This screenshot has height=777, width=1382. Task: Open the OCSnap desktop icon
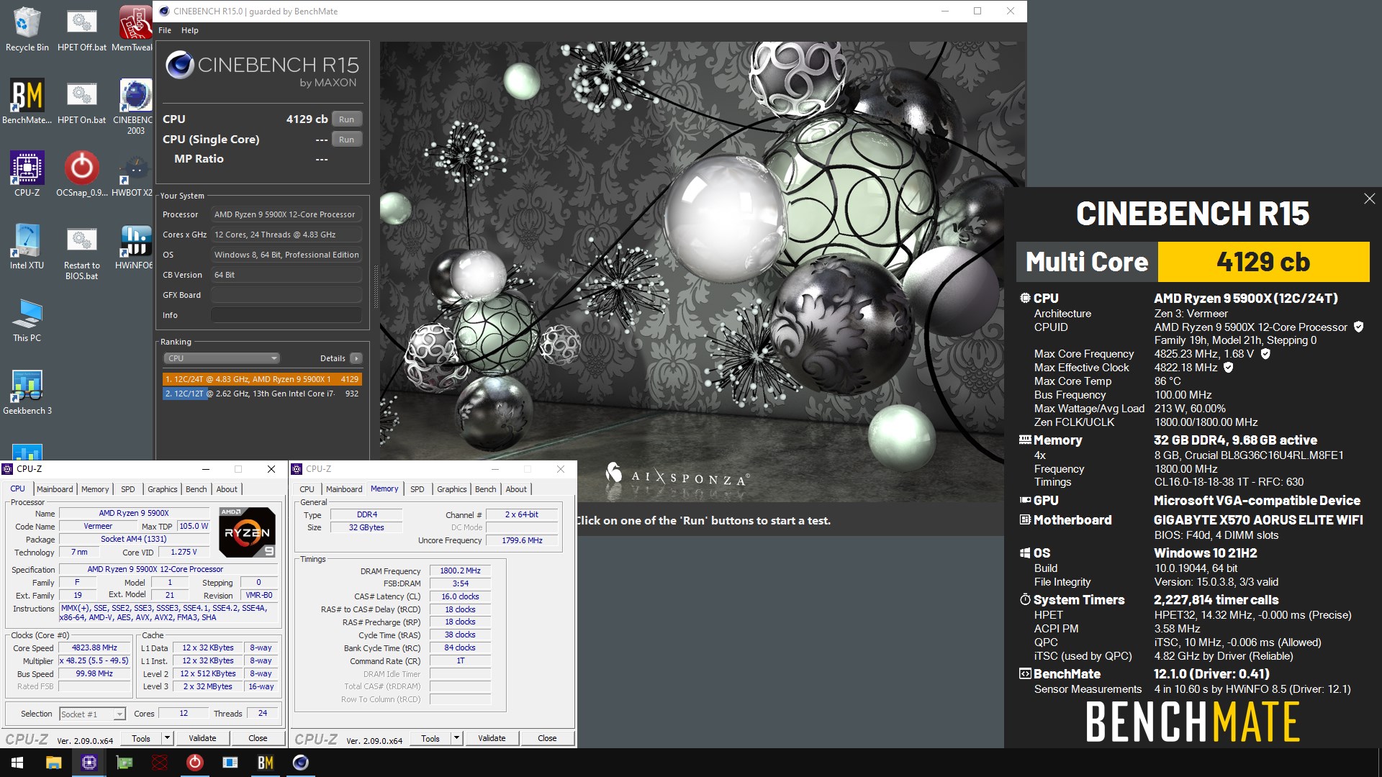(x=81, y=173)
